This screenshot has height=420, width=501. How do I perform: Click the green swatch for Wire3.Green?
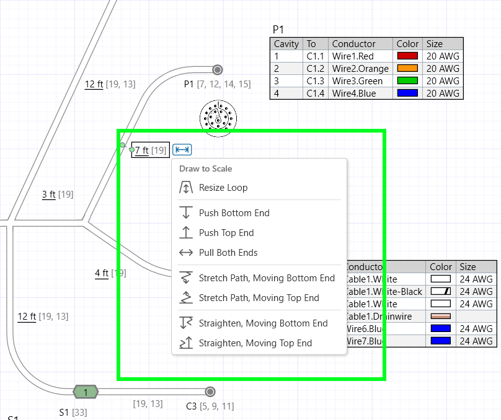point(407,81)
